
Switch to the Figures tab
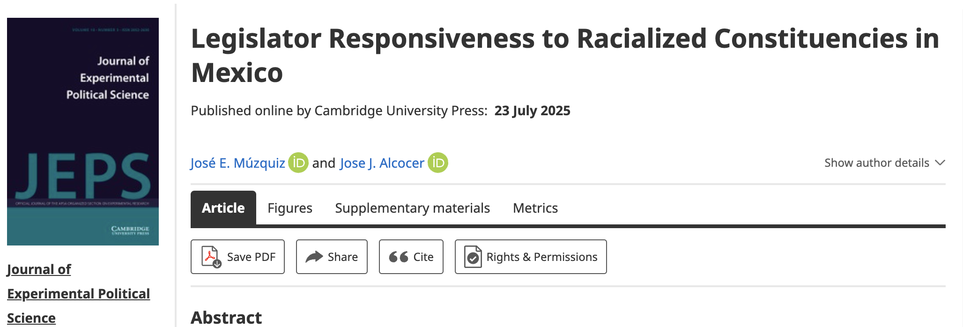click(x=289, y=208)
